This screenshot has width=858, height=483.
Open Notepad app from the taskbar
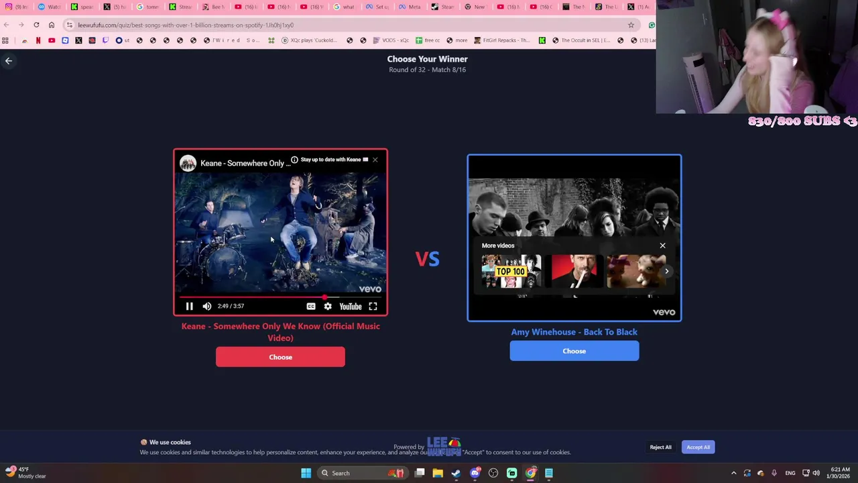pos(549,473)
